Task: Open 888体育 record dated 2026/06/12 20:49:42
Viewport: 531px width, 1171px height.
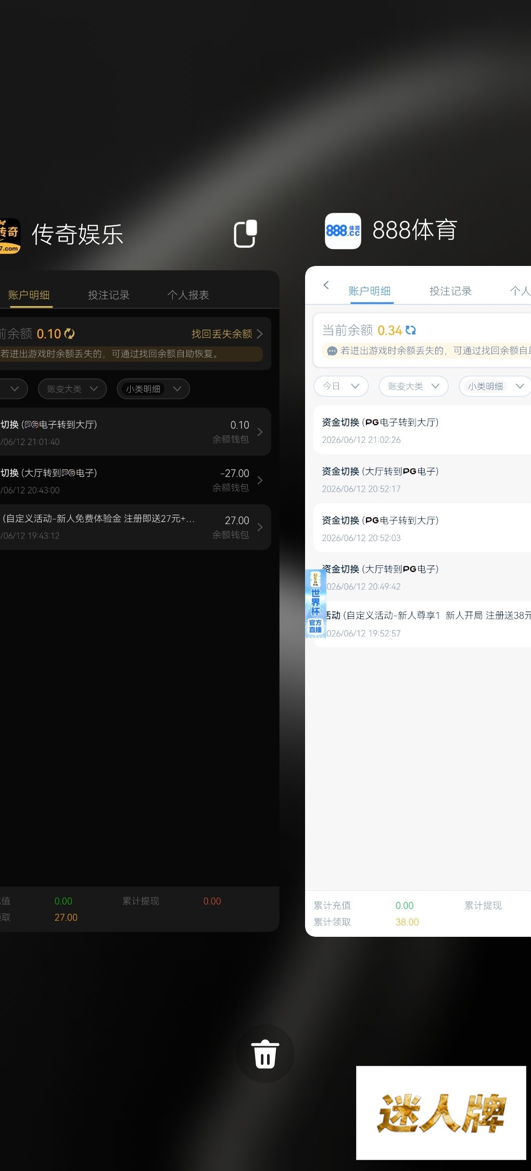Action: click(x=422, y=577)
